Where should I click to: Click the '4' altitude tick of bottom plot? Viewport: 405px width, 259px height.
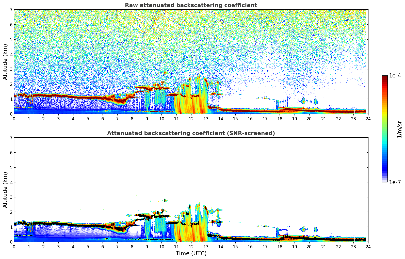pyautogui.click(x=11, y=182)
